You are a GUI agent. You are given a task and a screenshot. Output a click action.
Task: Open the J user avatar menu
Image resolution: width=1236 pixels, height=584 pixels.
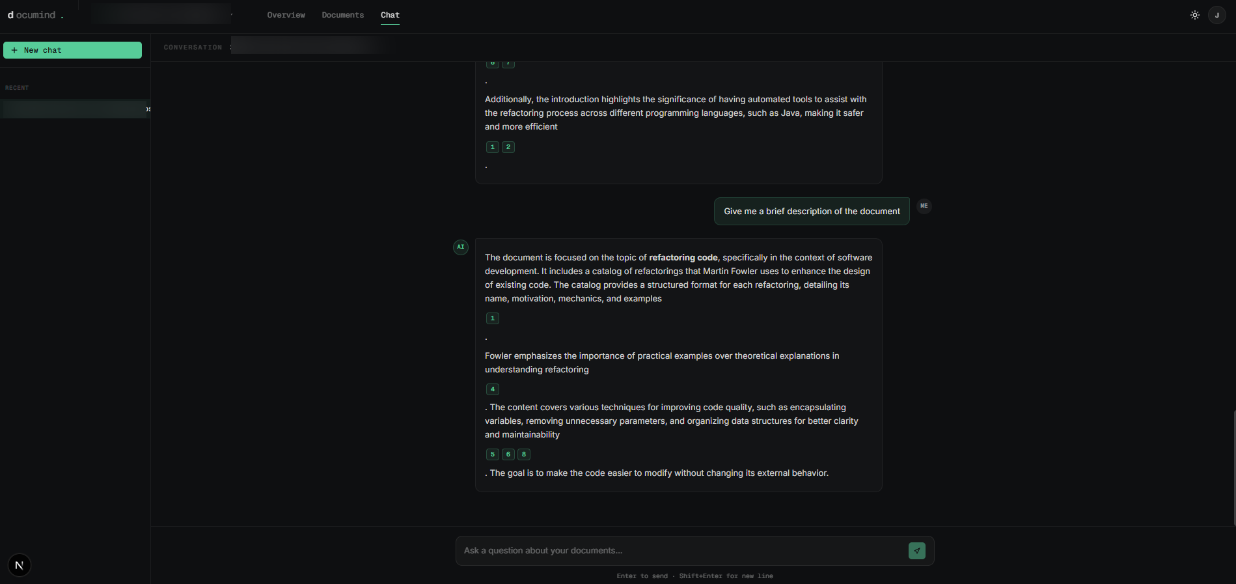point(1216,15)
